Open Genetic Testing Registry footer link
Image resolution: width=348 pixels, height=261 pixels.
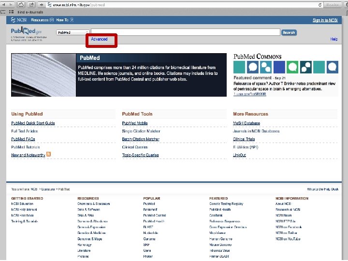point(226,203)
